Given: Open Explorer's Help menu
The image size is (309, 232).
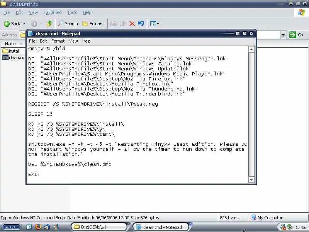Looking at the screenshot, I should 87,12.
